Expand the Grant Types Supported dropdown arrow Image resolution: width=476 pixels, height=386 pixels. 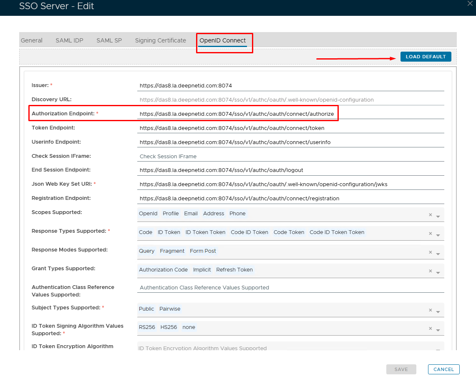point(438,273)
